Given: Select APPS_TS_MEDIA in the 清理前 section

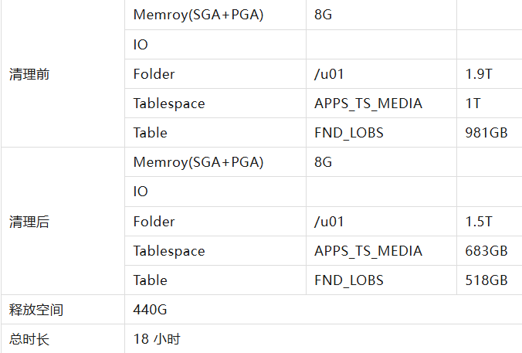Looking at the screenshot, I should tap(368, 104).
